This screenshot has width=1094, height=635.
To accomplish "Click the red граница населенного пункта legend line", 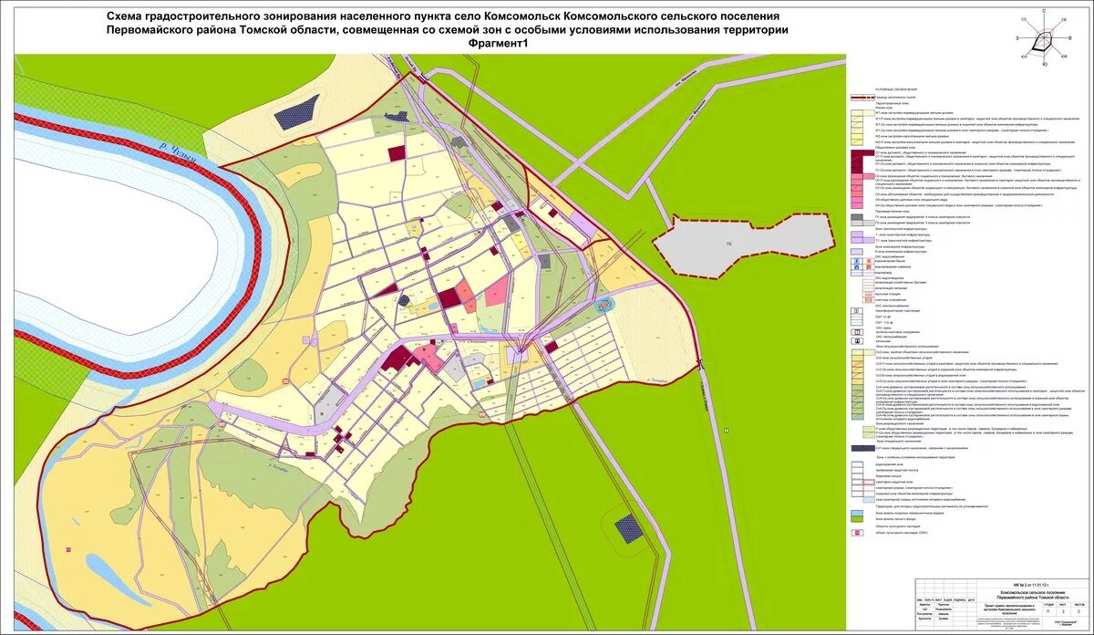I will click(862, 98).
